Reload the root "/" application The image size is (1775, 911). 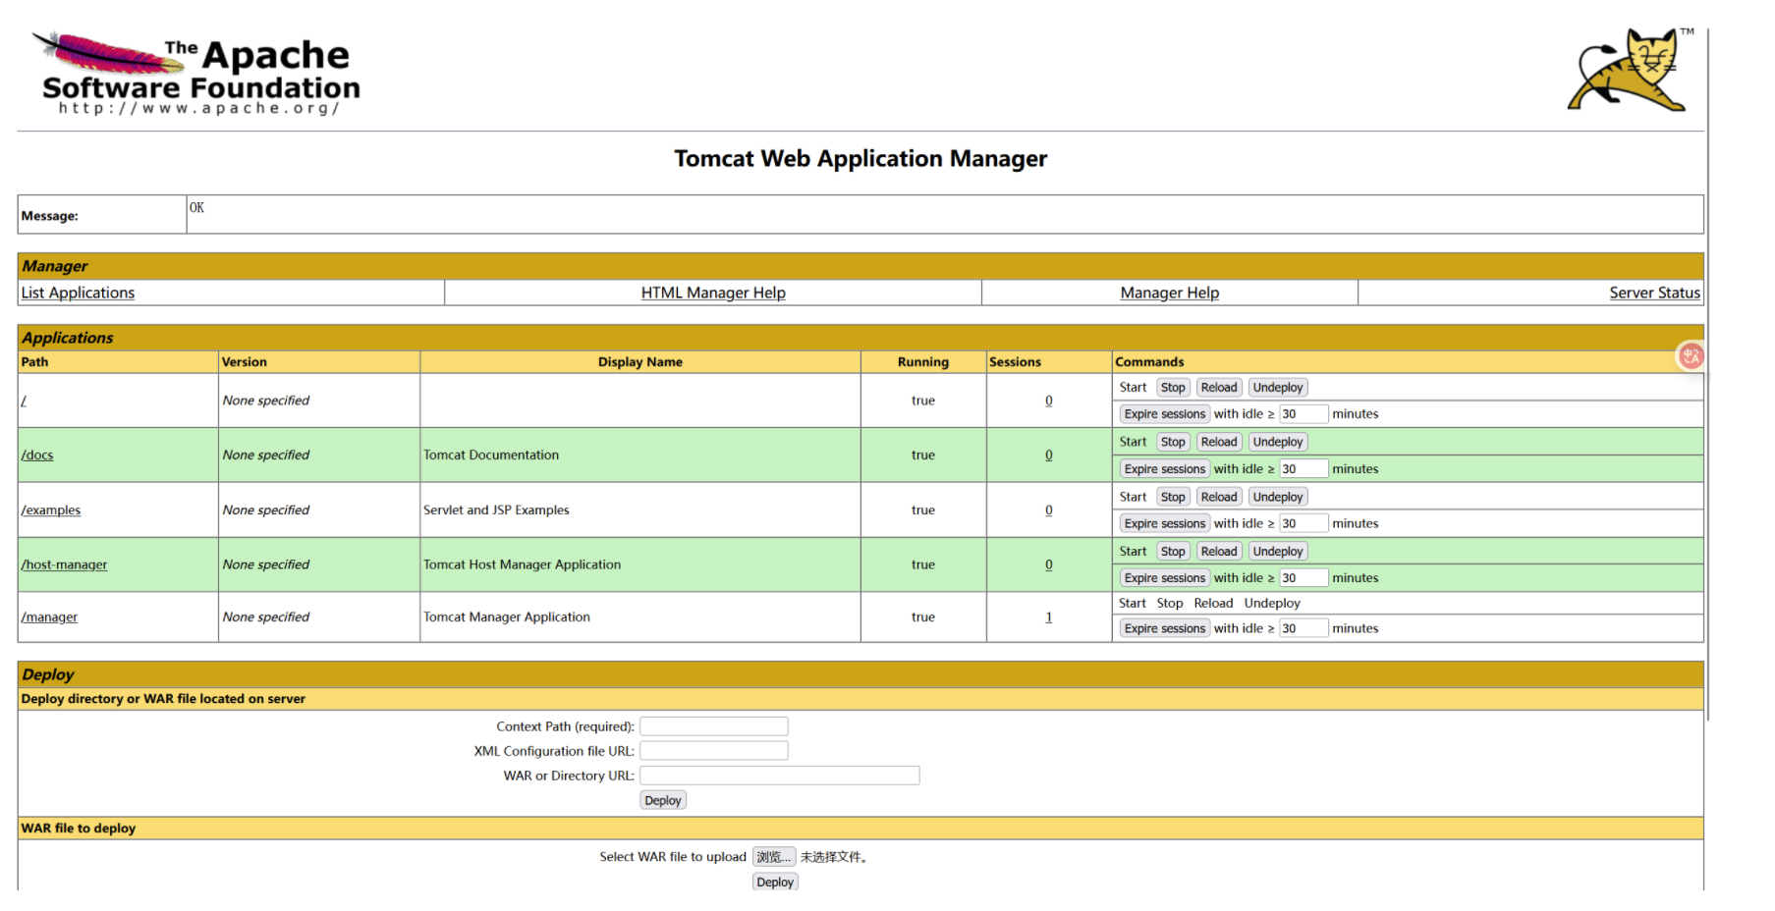pyautogui.click(x=1219, y=388)
